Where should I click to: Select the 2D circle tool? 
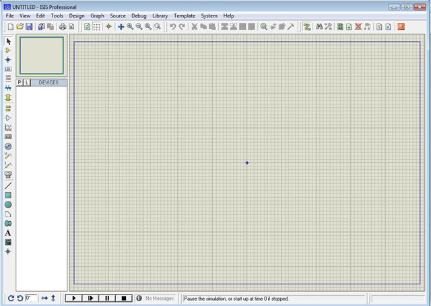pyautogui.click(x=8, y=204)
